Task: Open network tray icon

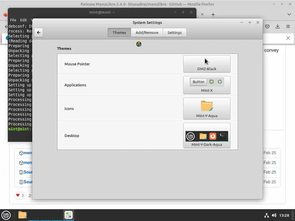Action: pos(266,215)
